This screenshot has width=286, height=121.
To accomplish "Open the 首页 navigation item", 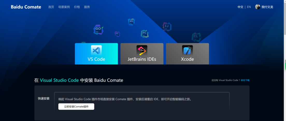I will pyautogui.click(x=51, y=7).
